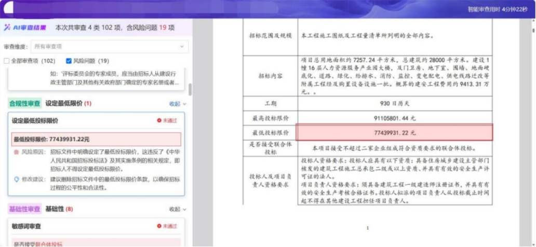Click 本次共审查 4 类 102 项 summary

pos(115,28)
